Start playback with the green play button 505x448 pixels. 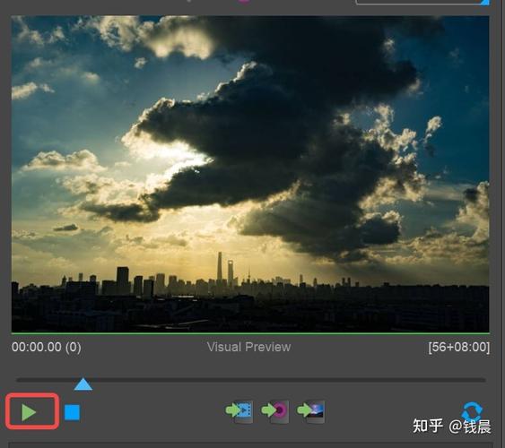click(x=29, y=412)
